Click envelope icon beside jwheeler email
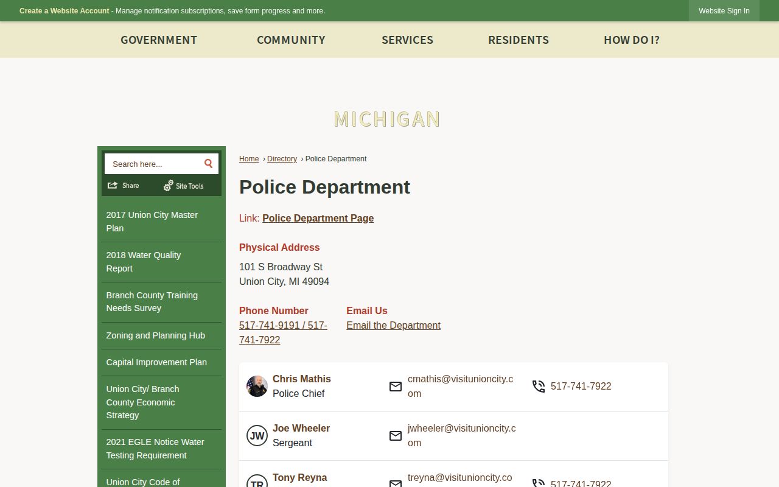779x487 pixels. pyautogui.click(x=396, y=436)
